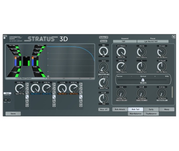Select highlighted fourth filter icon beside Early Filter Freq

54,97
